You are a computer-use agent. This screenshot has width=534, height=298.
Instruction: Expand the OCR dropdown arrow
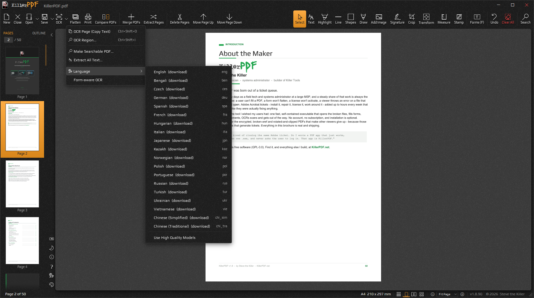click(x=66, y=19)
